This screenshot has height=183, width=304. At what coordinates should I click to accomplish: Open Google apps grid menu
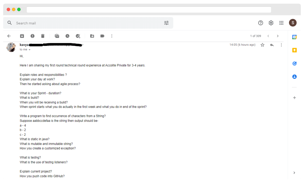pos(281,23)
